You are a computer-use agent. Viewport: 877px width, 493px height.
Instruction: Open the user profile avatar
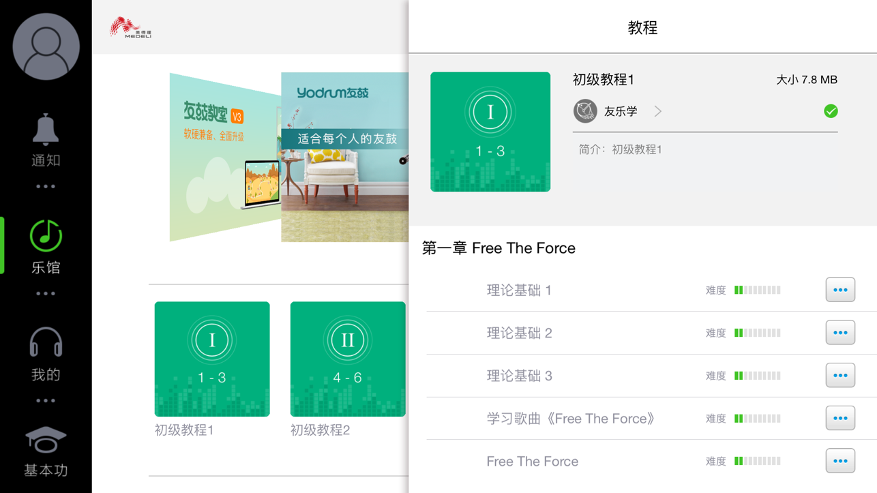pyautogui.click(x=46, y=46)
